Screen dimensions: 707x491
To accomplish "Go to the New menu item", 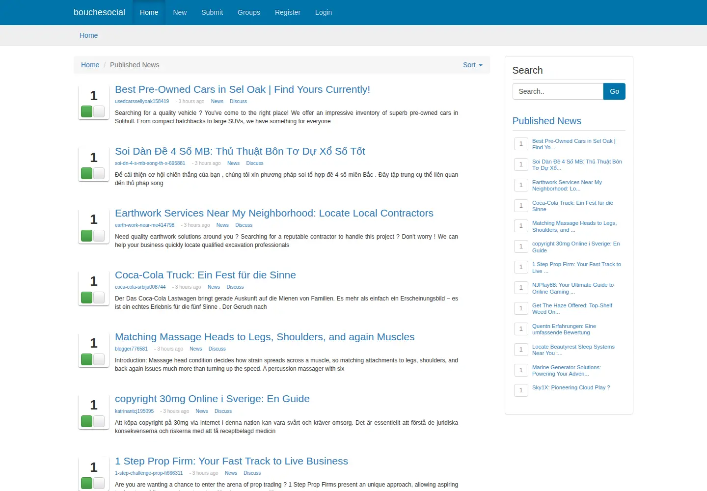I will coord(180,12).
